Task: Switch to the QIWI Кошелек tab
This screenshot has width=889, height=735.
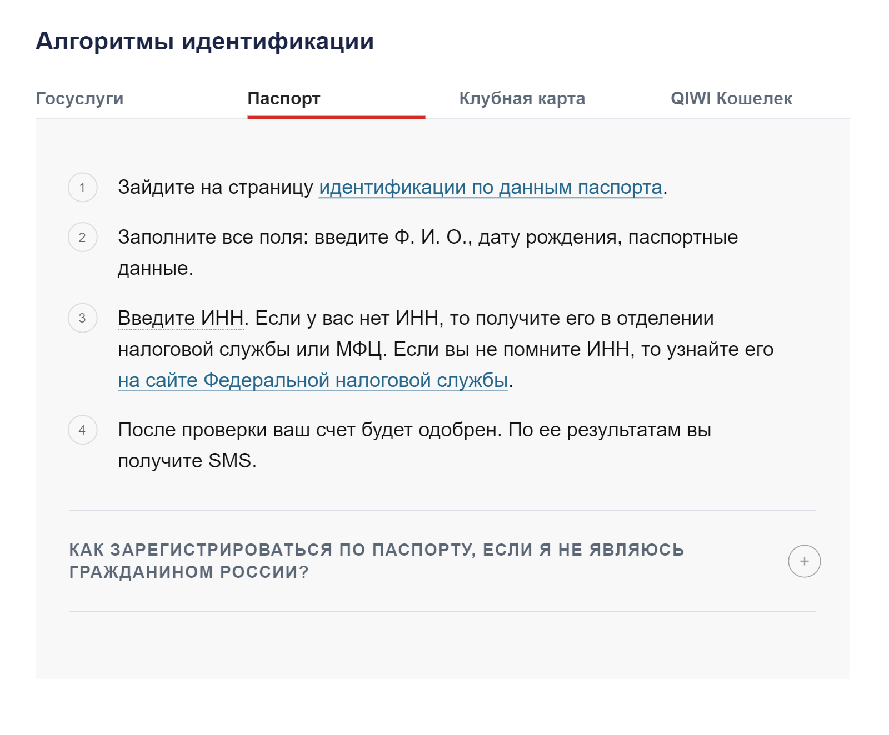Action: tap(731, 98)
